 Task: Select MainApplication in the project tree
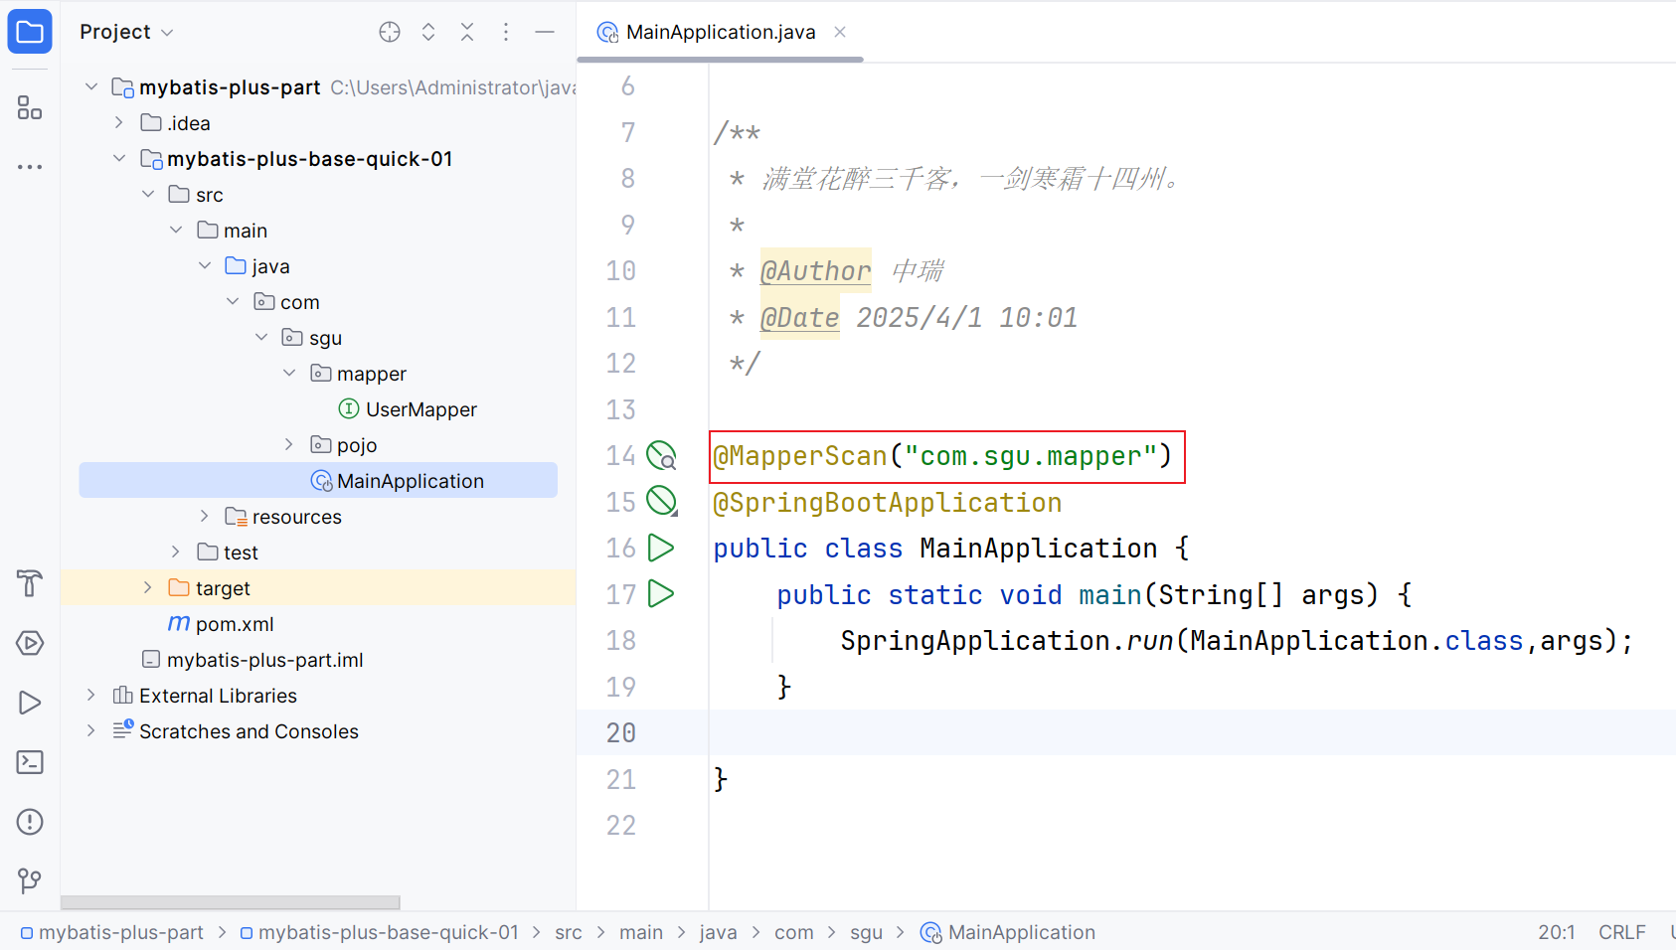point(318,480)
